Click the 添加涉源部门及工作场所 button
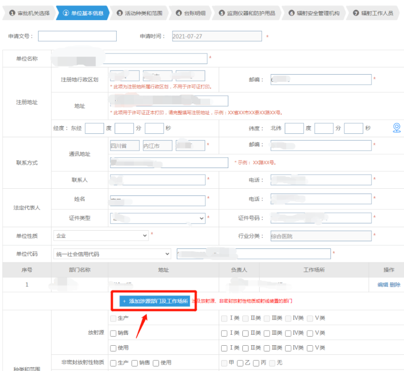 point(155,301)
